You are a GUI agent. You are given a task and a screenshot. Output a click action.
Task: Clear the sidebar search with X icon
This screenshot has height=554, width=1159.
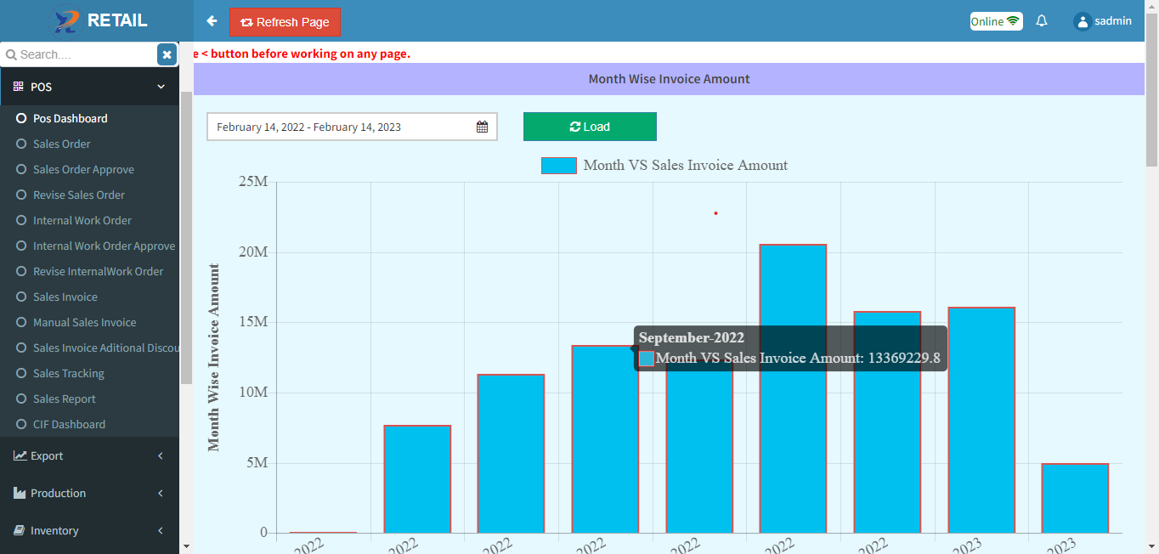(x=167, y=54)
